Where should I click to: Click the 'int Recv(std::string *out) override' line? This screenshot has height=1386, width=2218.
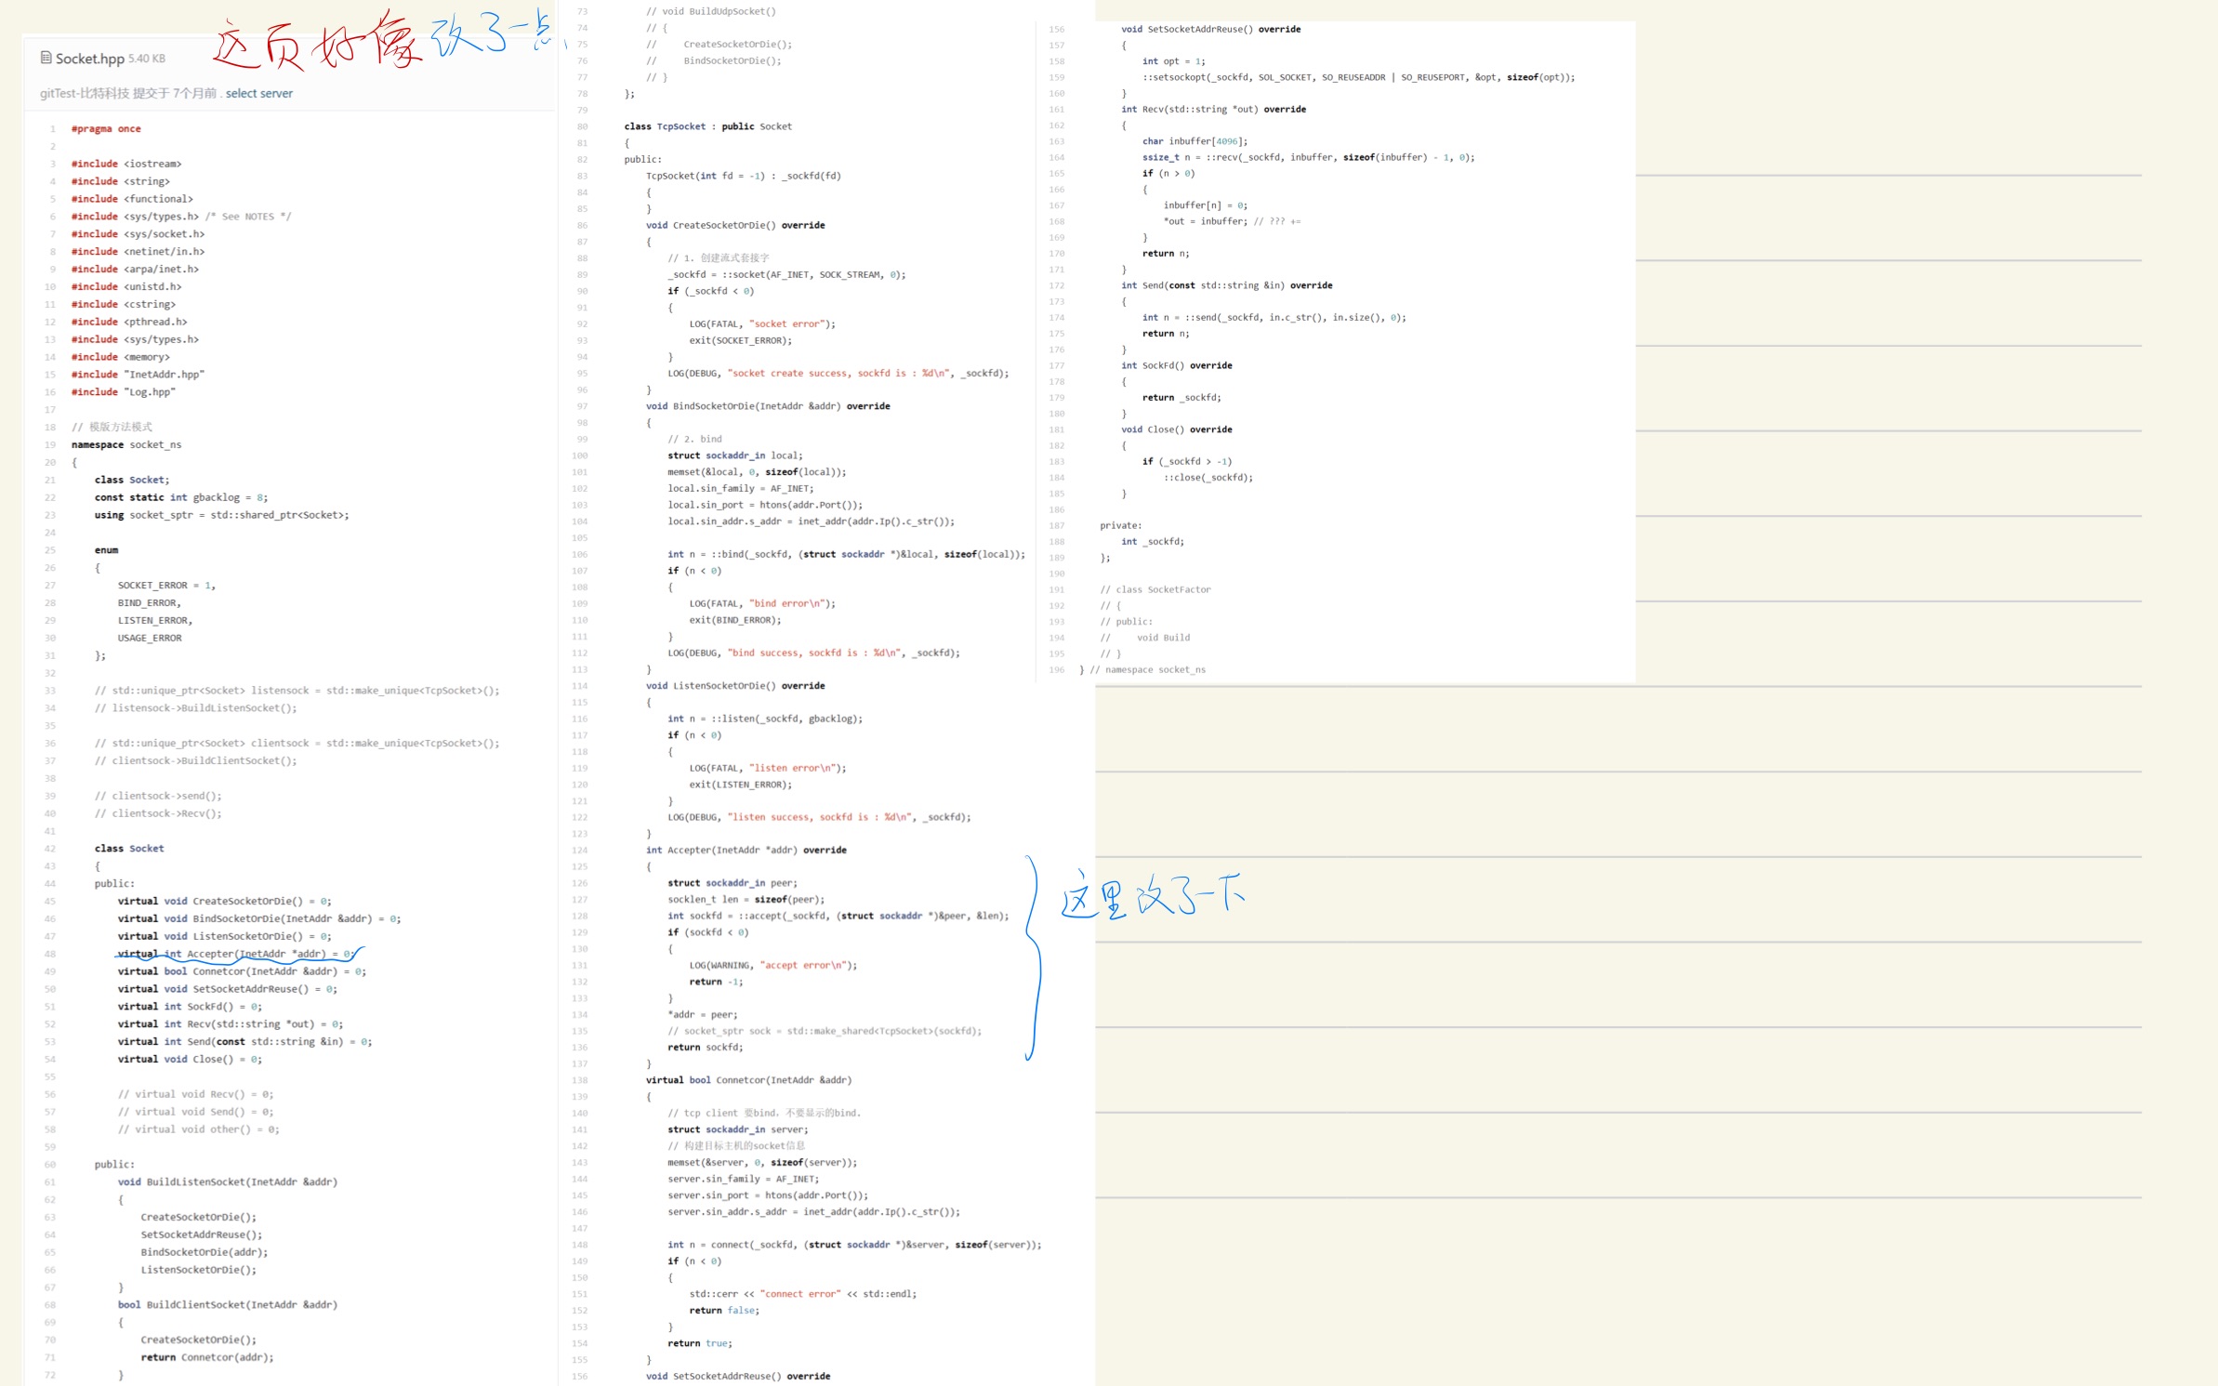point(1213,110)
